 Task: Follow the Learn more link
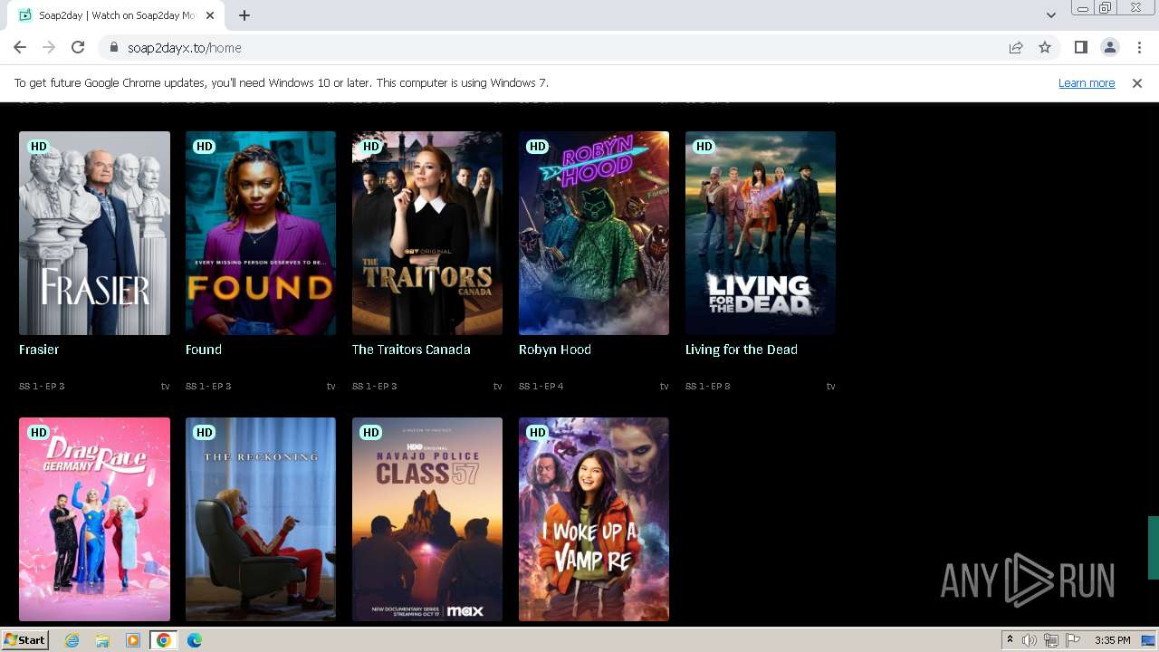[1087, 83]
